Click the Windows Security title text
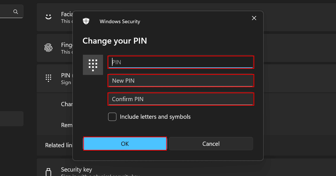Image resolution: width=336 pixels, height=176 pixels. click(x=120, y=22)
